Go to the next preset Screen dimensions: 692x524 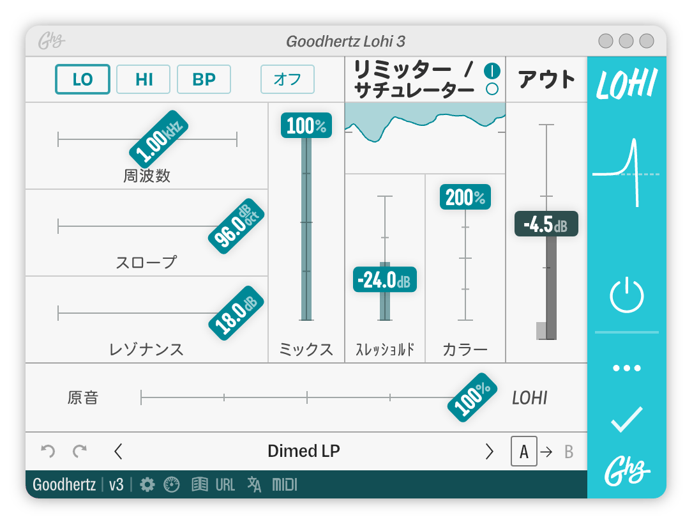click(489, 452)
